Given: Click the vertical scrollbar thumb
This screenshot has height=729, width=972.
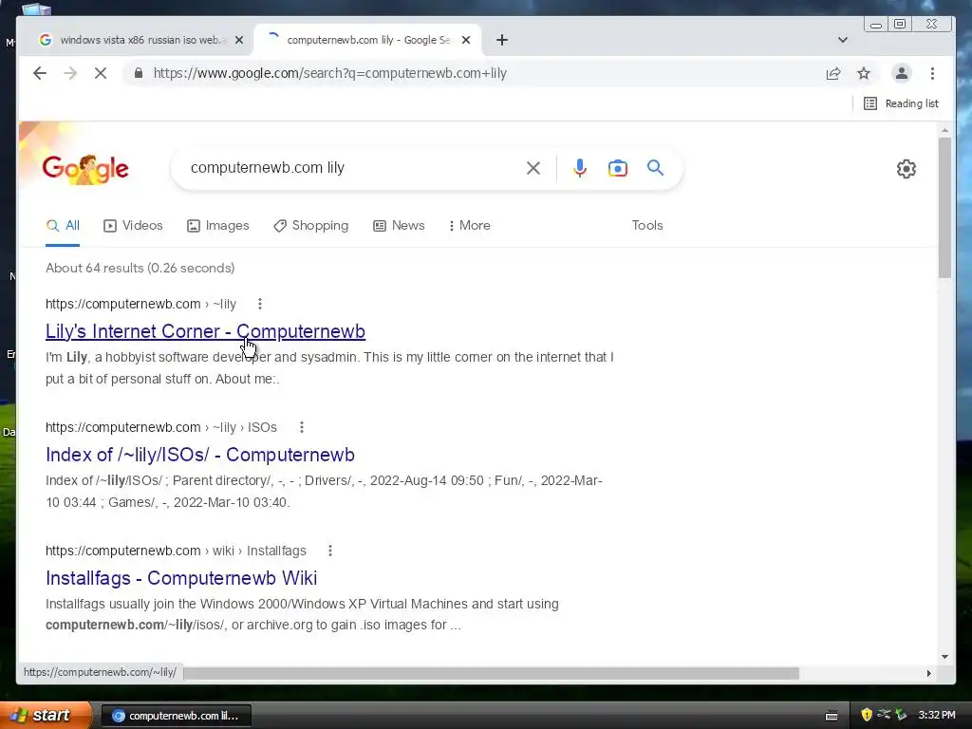Looking at the screenshot, I should (944, 208).
